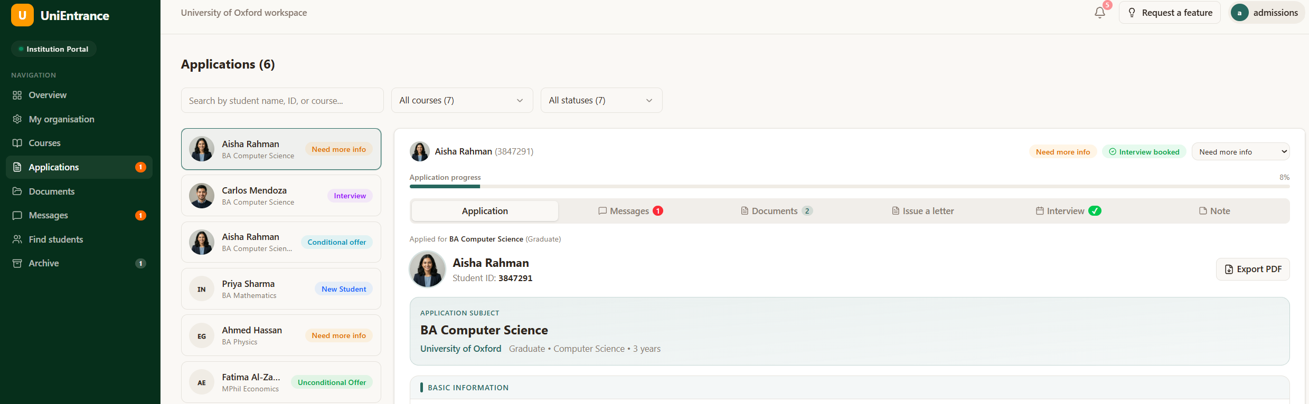The width and height of the screenshot is (1309, 404).
Task: Open the Documents tab in application detail
Action: [777, 211]
